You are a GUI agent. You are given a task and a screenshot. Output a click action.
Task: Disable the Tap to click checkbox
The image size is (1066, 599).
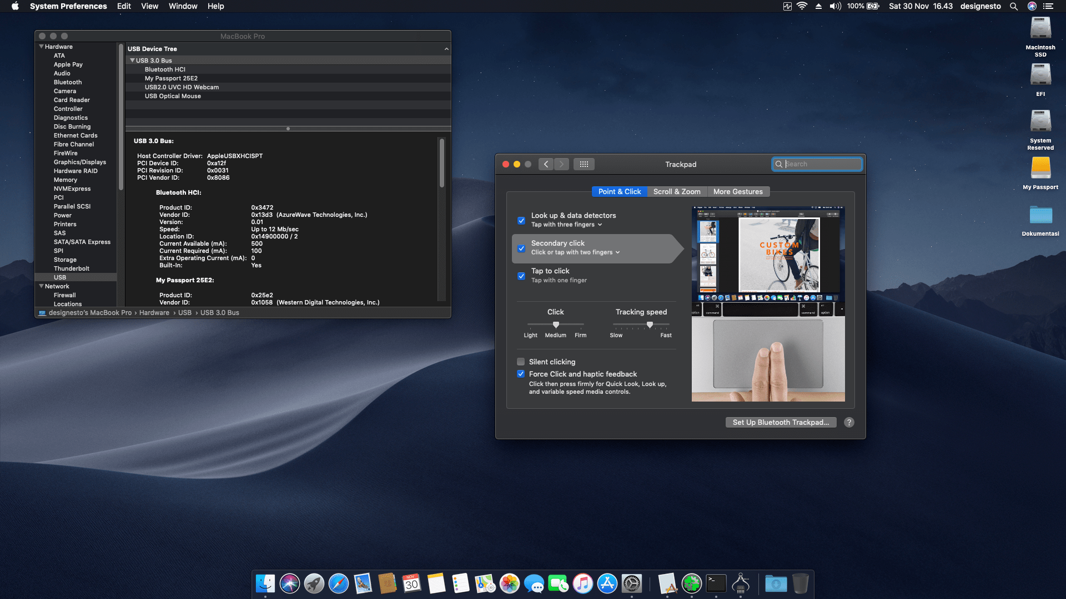click(x=521, y=276)
